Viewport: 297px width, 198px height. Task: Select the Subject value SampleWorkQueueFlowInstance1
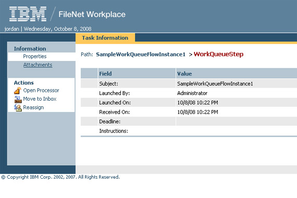click(x=215, y=83)
